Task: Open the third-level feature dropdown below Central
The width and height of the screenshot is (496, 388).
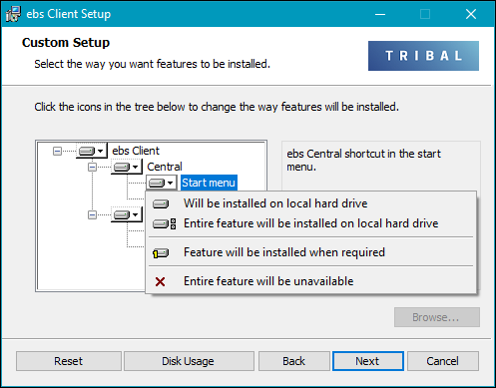Action: (127, 214)
